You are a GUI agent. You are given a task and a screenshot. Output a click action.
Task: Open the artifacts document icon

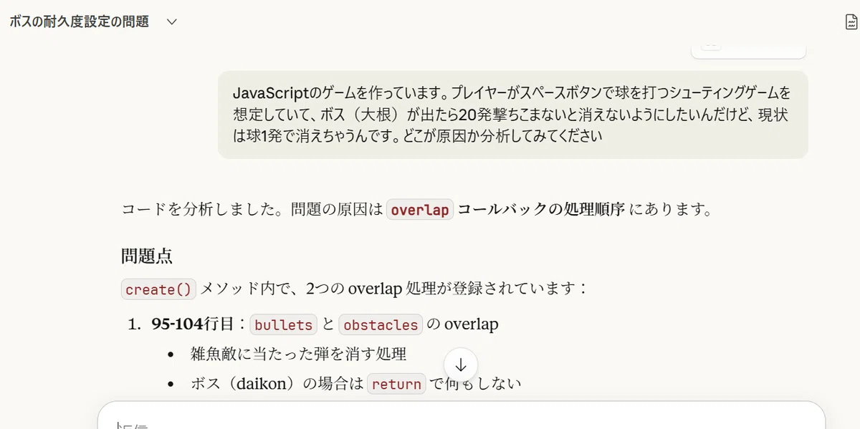(851, 21)
